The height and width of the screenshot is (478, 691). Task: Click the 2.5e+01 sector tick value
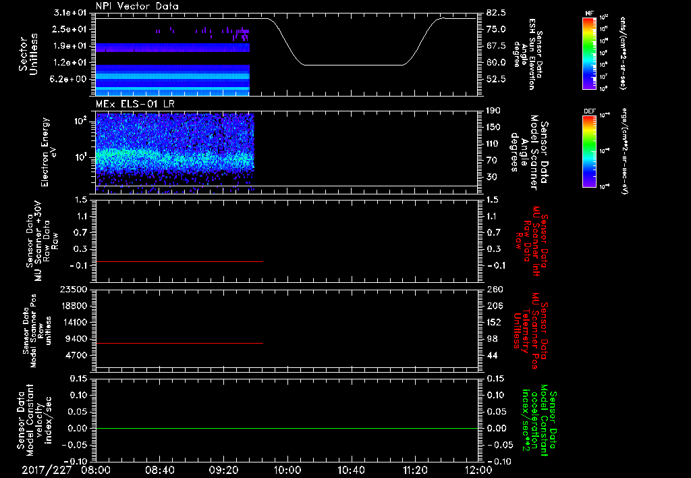pos(70,29)
